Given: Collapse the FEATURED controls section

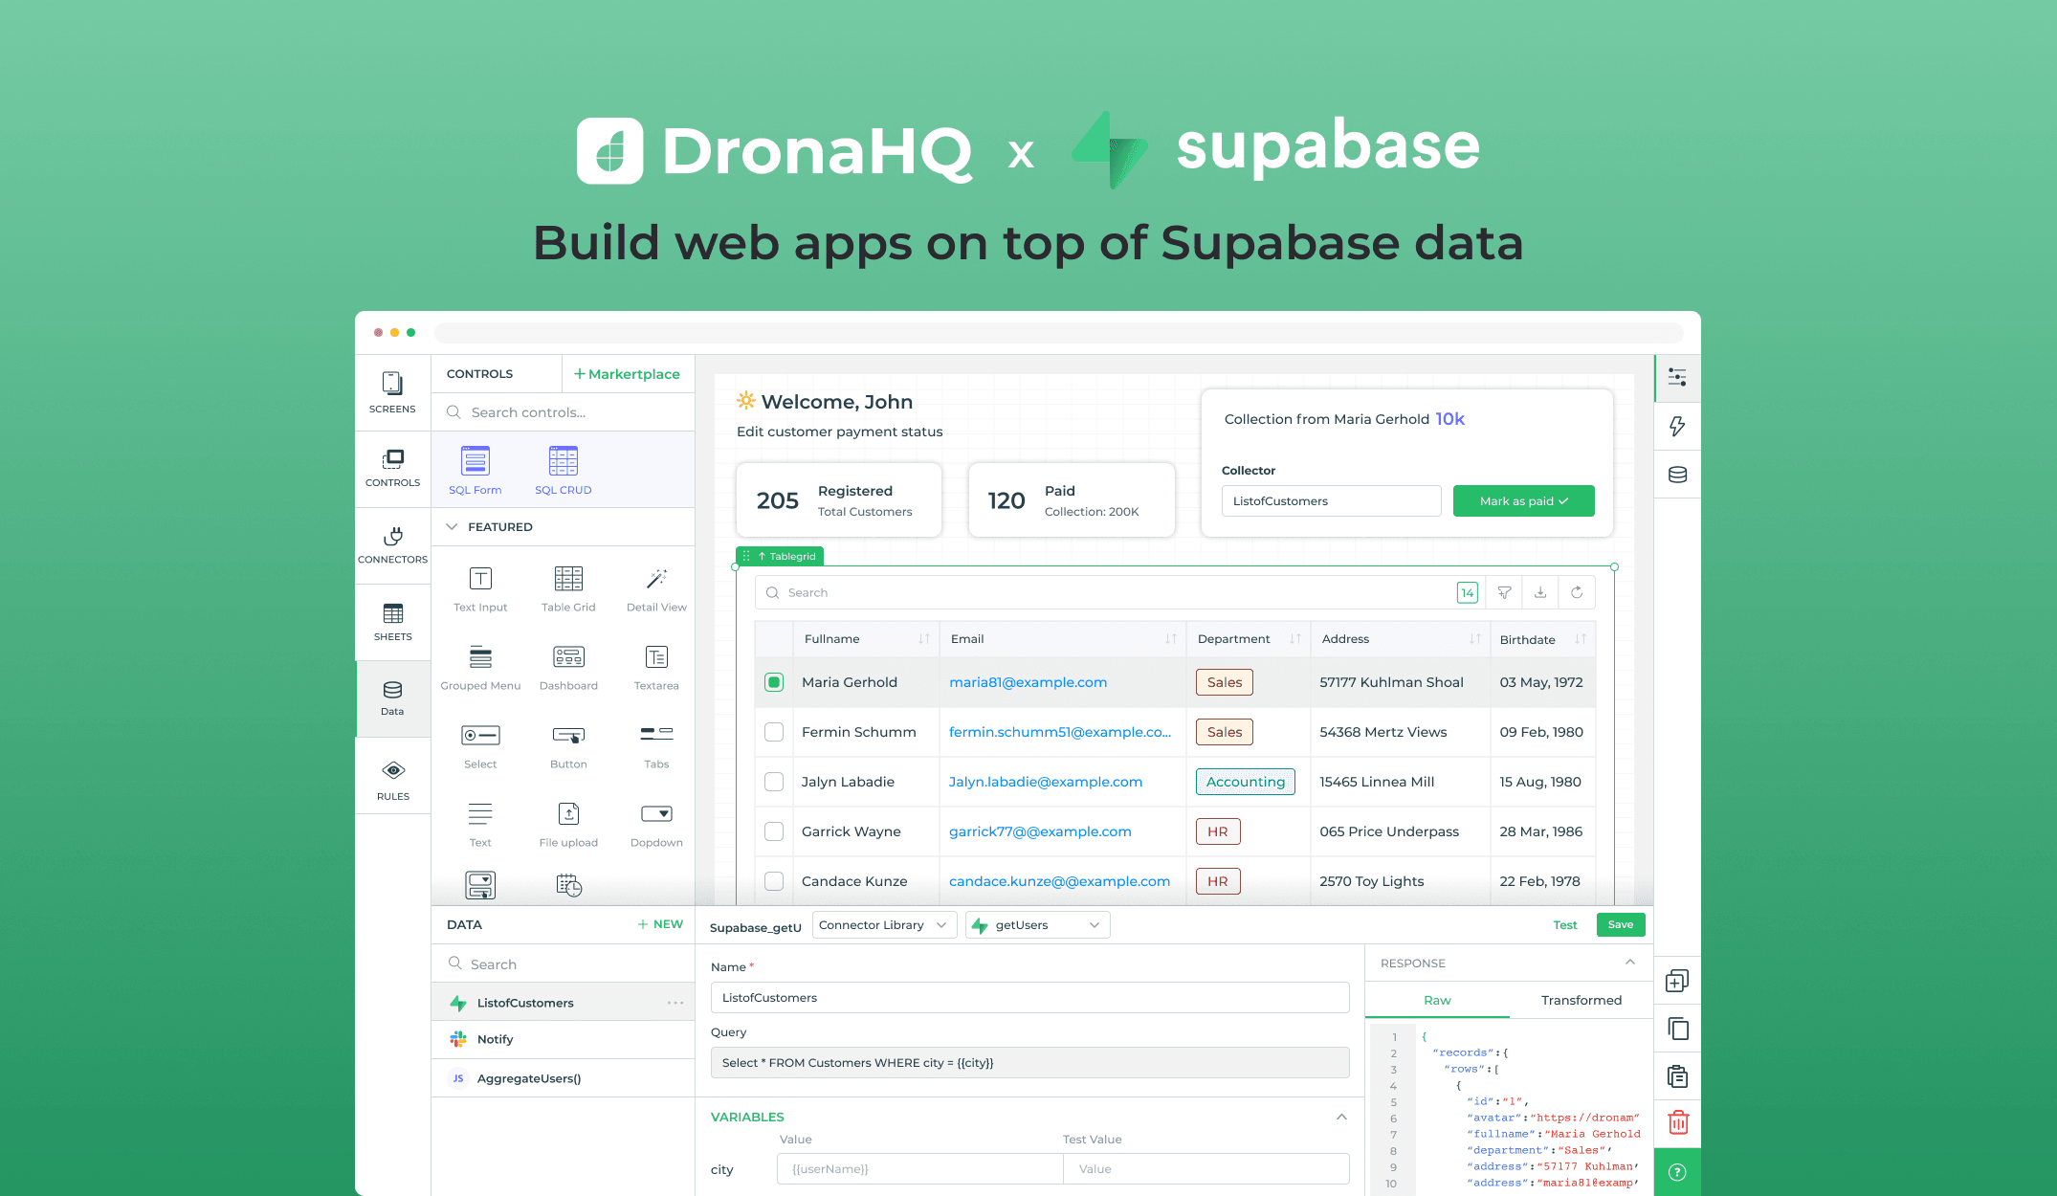Looking at the screenshot, I should click(452, 527).
